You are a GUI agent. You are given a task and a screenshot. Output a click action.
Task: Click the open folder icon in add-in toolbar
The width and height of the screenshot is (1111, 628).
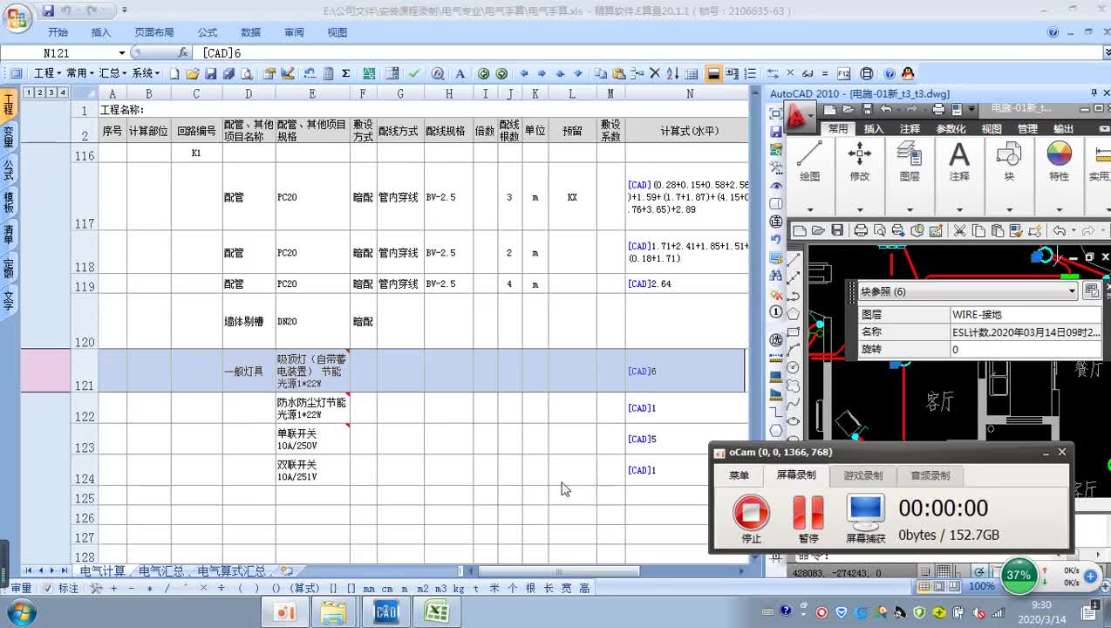click(193, 74)
